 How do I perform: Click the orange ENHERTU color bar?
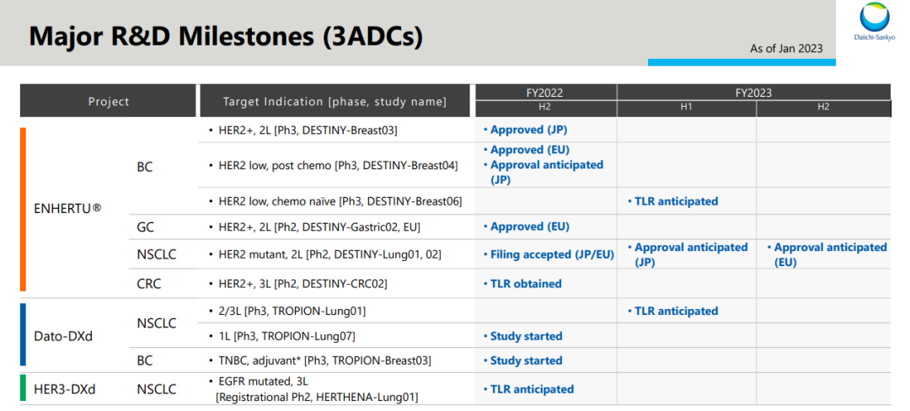(x=24, y=209)
